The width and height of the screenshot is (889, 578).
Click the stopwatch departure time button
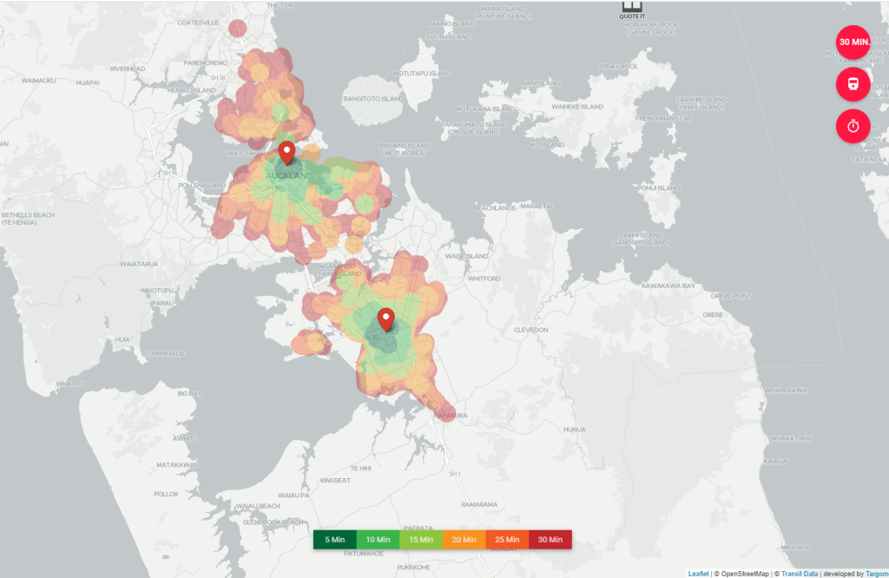point(853,126)
